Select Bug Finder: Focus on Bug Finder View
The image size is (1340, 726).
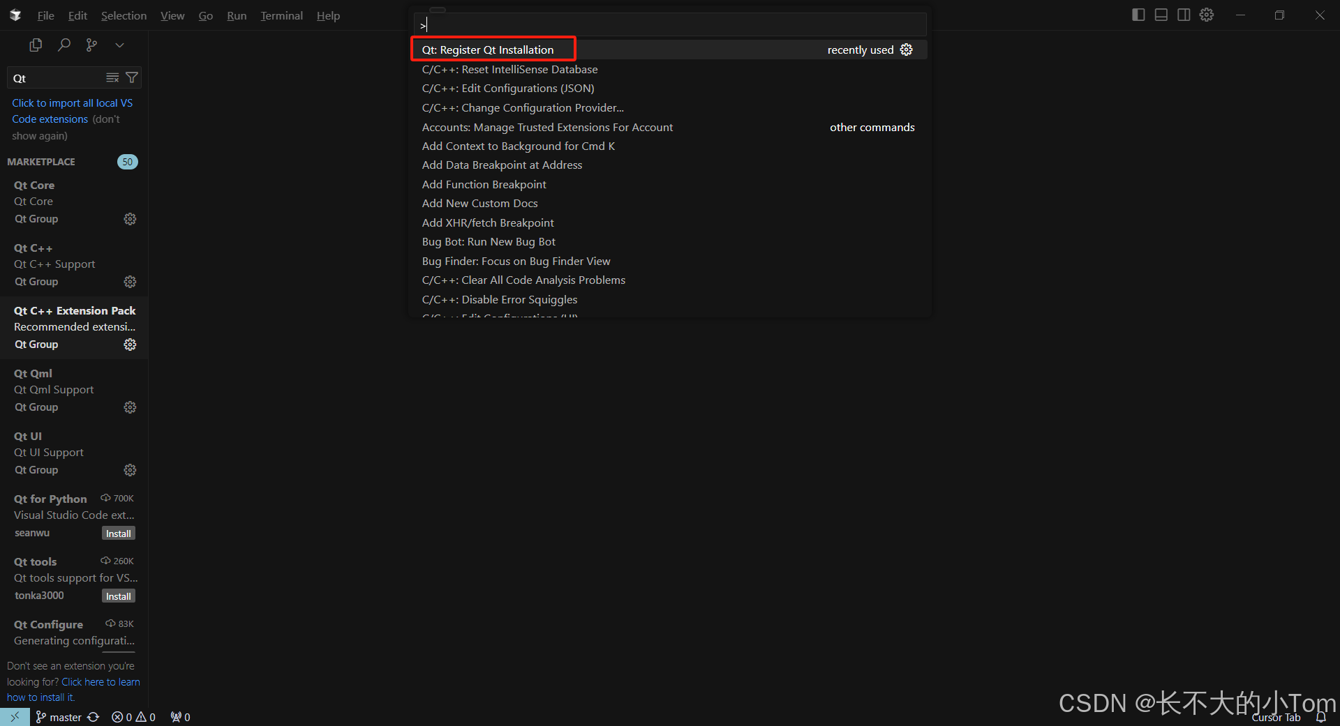[669, 261]
